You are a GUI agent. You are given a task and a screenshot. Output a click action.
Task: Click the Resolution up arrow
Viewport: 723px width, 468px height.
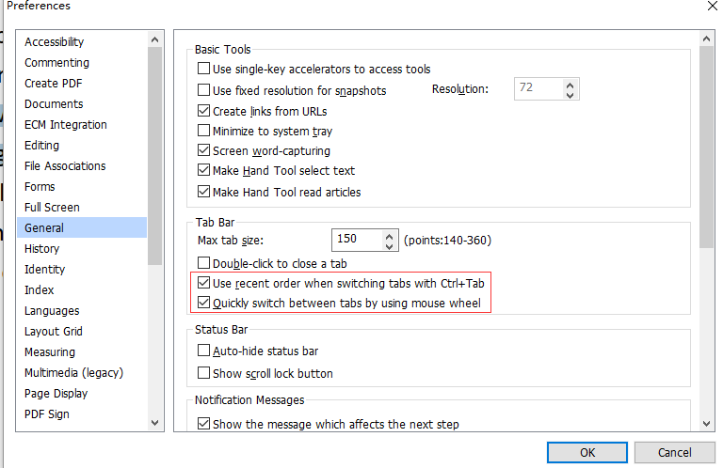[570, 85]
